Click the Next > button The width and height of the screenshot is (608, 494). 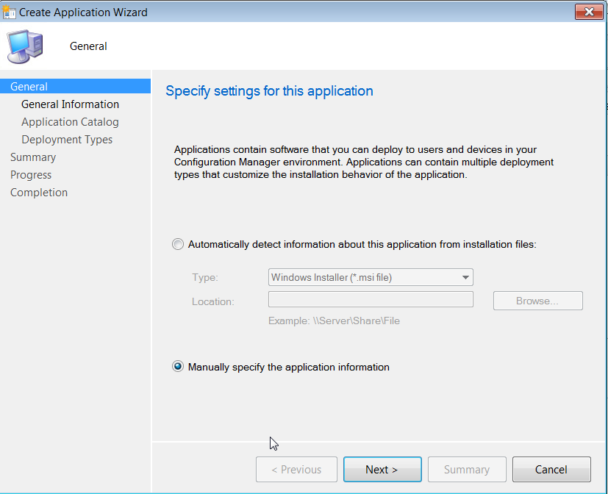click(x=382, y=469)
